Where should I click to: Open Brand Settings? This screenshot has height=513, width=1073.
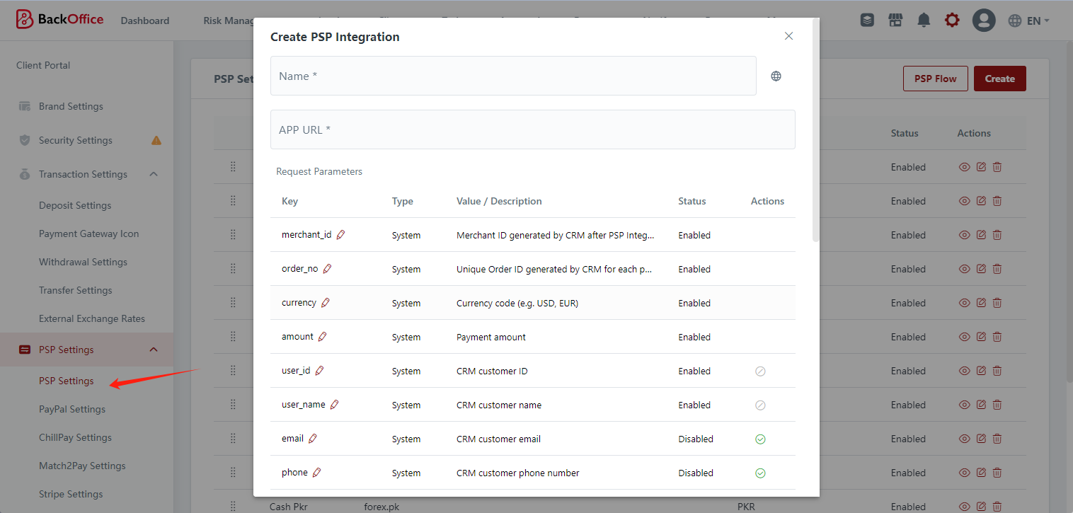tap(71, 106)
